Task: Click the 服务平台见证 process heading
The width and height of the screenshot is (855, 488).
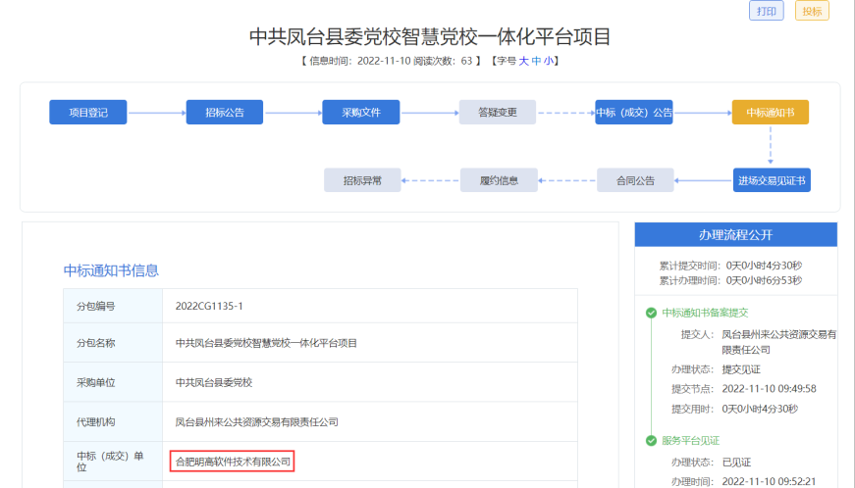Action: (691, 441)
